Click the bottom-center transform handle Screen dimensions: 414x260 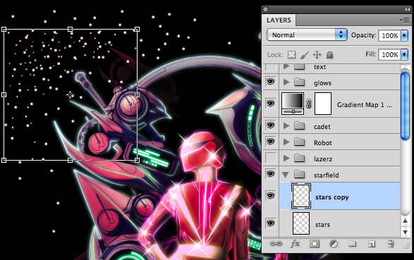70,160
